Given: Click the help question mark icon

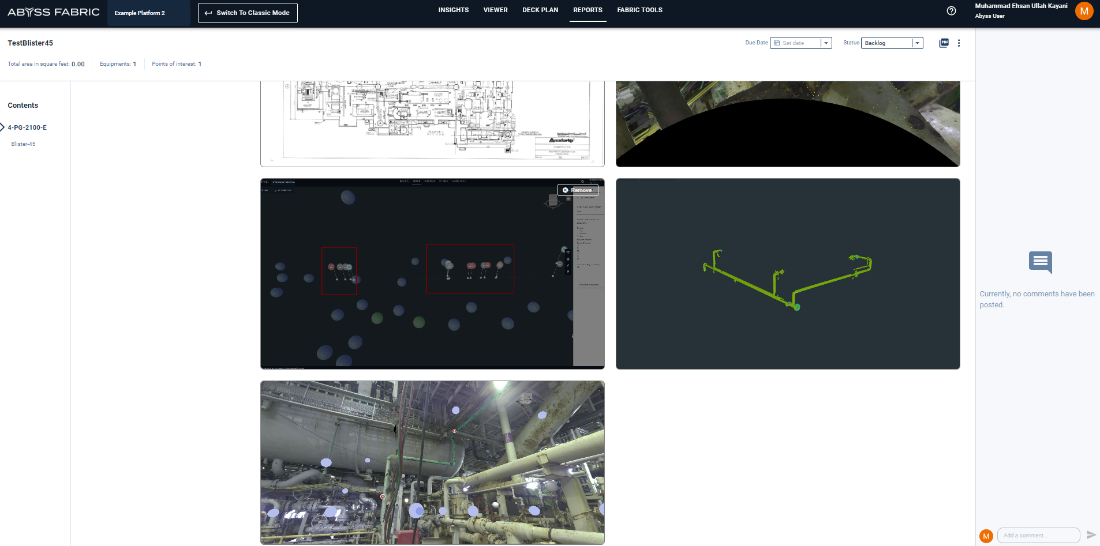Looking at the screenshot, I should pos(951,11).
